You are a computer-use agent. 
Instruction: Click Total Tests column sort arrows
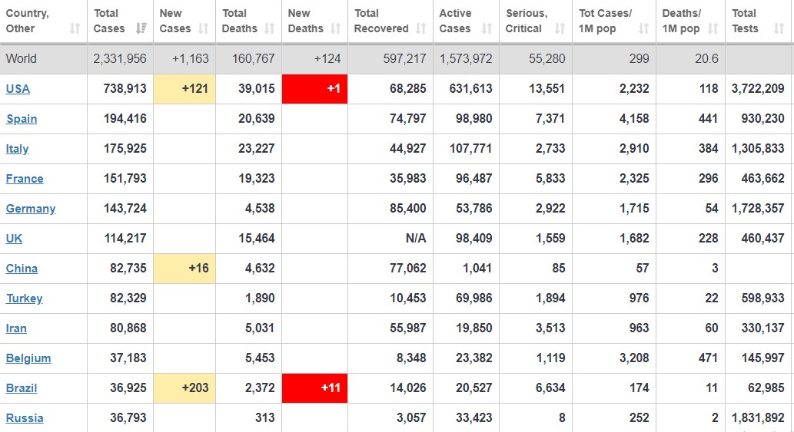tap(779, 28)
